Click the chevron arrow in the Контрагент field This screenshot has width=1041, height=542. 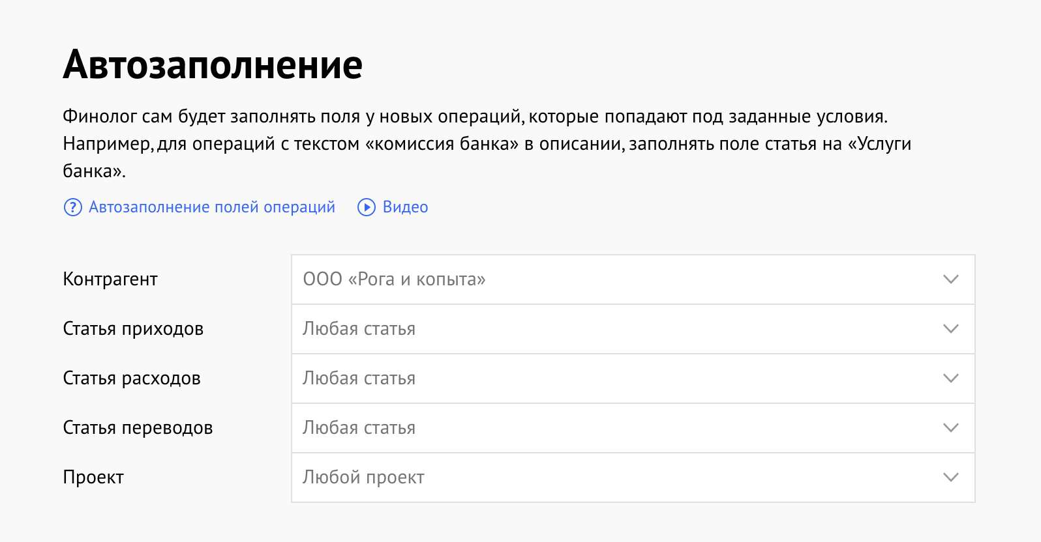tap(951, 279)
